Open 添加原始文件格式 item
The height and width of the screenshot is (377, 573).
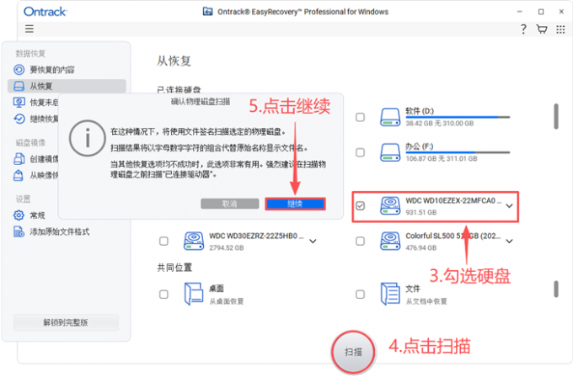(60, 231)
